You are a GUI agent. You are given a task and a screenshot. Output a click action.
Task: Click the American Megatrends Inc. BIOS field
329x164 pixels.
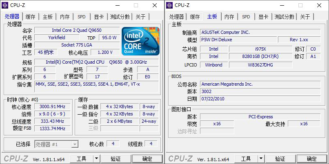click(x=260, y=84)
